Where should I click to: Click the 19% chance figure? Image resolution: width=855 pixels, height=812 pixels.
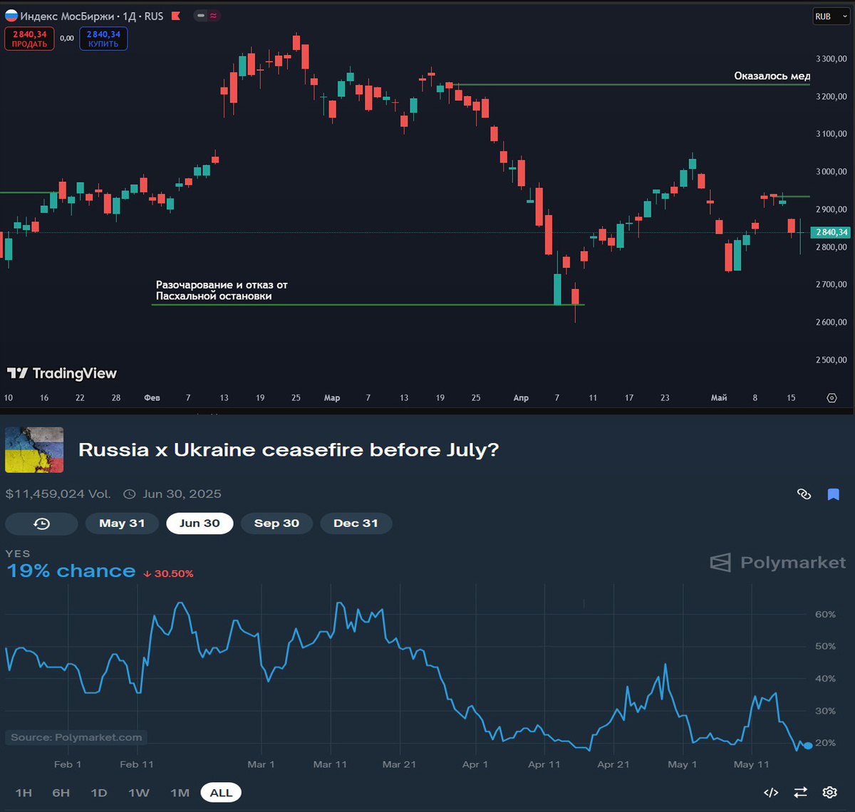coord(71,571)
